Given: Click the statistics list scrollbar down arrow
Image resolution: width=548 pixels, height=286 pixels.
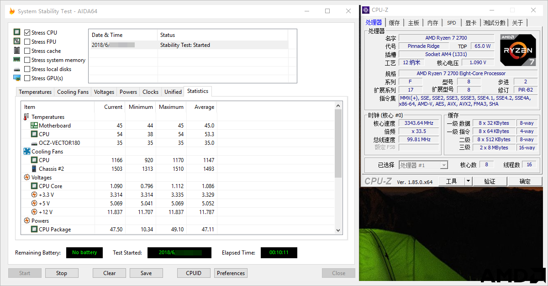Looking at the screenshot, I should pyautogui.click(x=338, y=230).
